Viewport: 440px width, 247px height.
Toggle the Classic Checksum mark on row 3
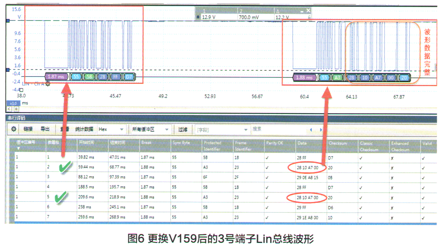(361, 178)
